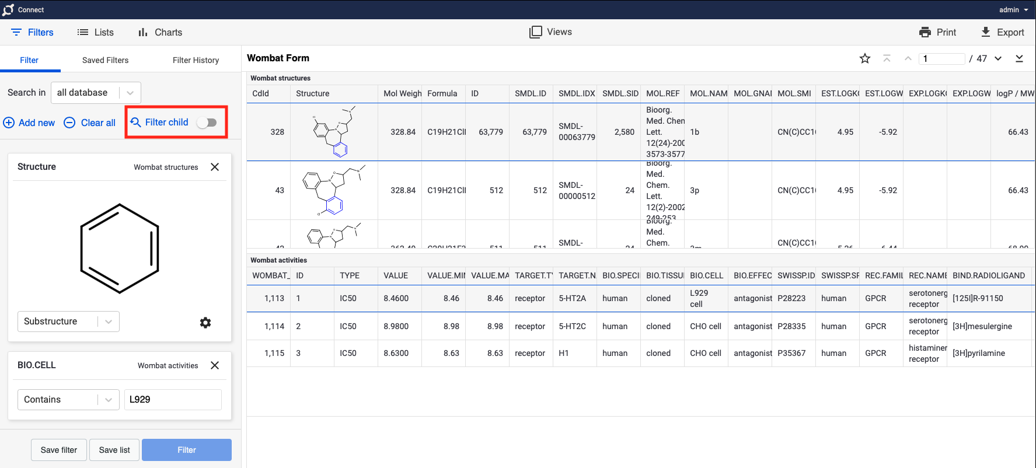Open the Views layout menu
This screenshot has width=1036, height=468.
coord(550,32)
